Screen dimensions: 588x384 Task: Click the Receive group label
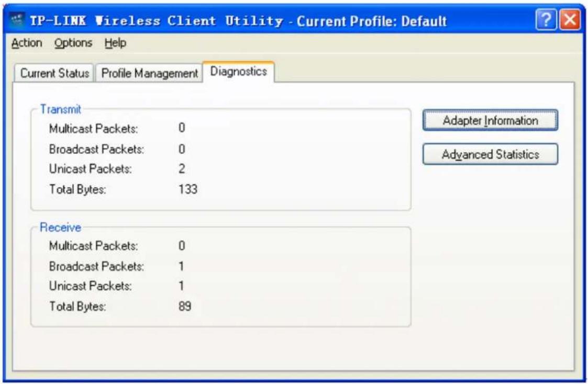60,228
